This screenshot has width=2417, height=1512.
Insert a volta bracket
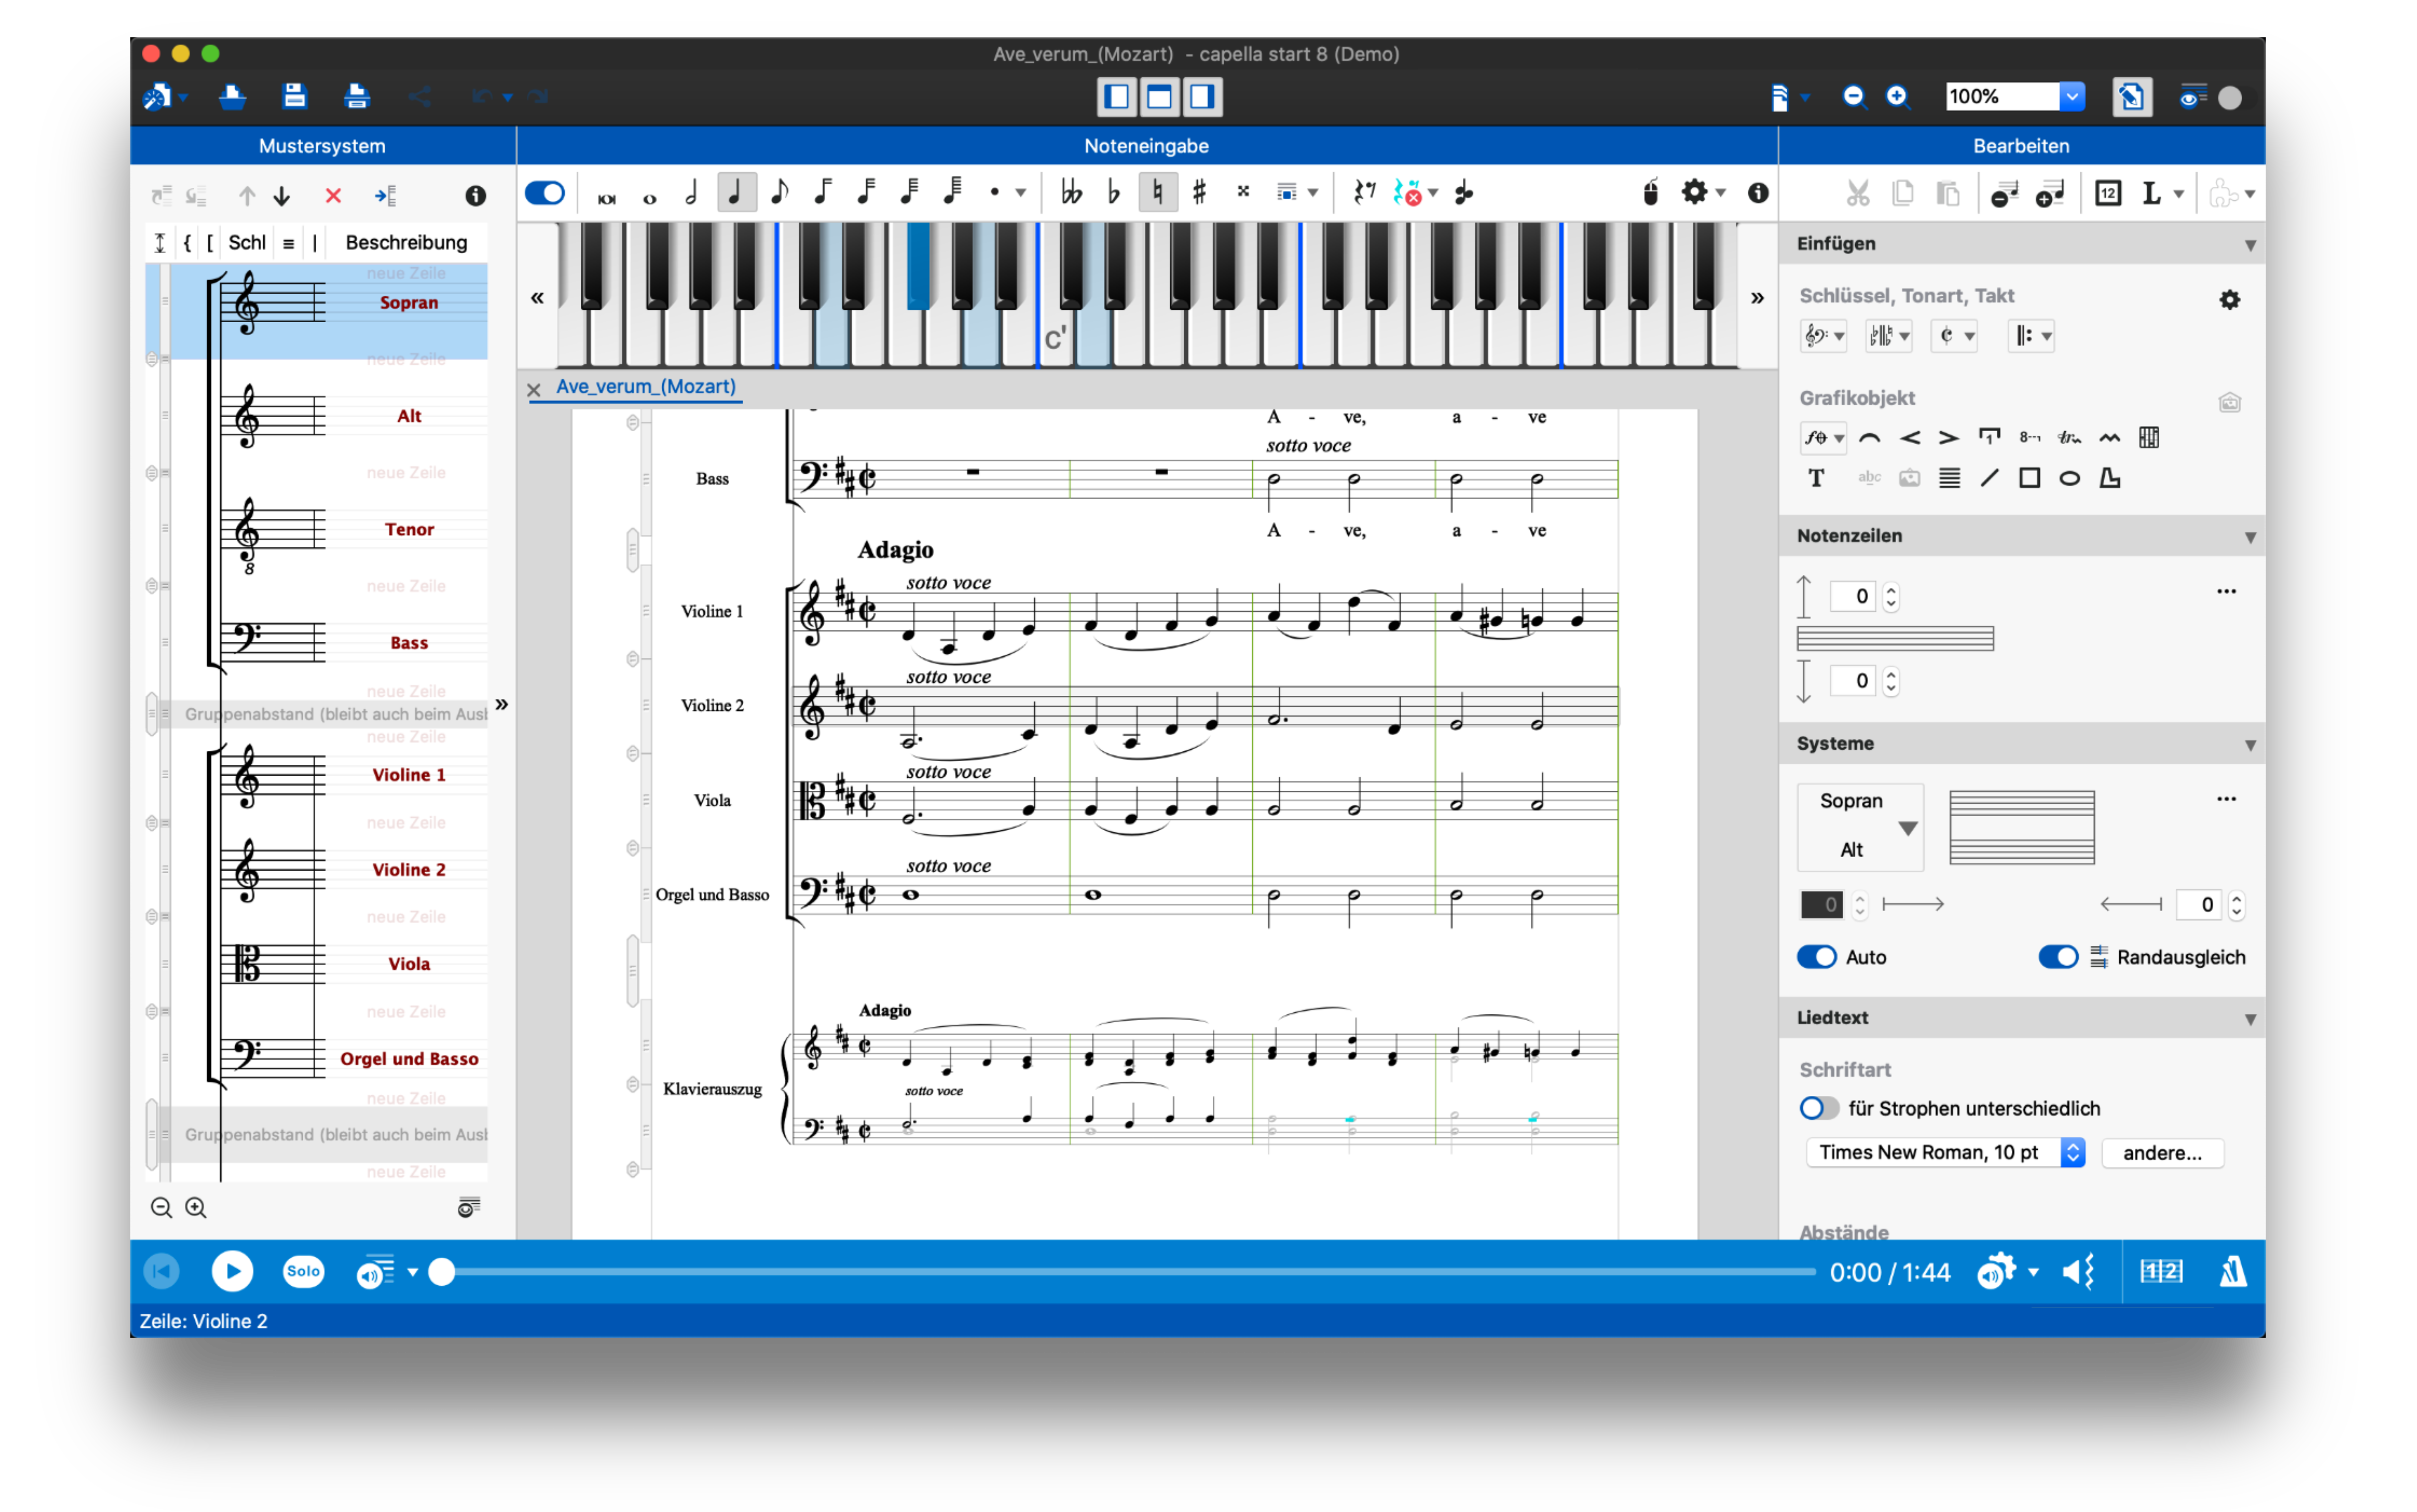[x=1989, y=437]
